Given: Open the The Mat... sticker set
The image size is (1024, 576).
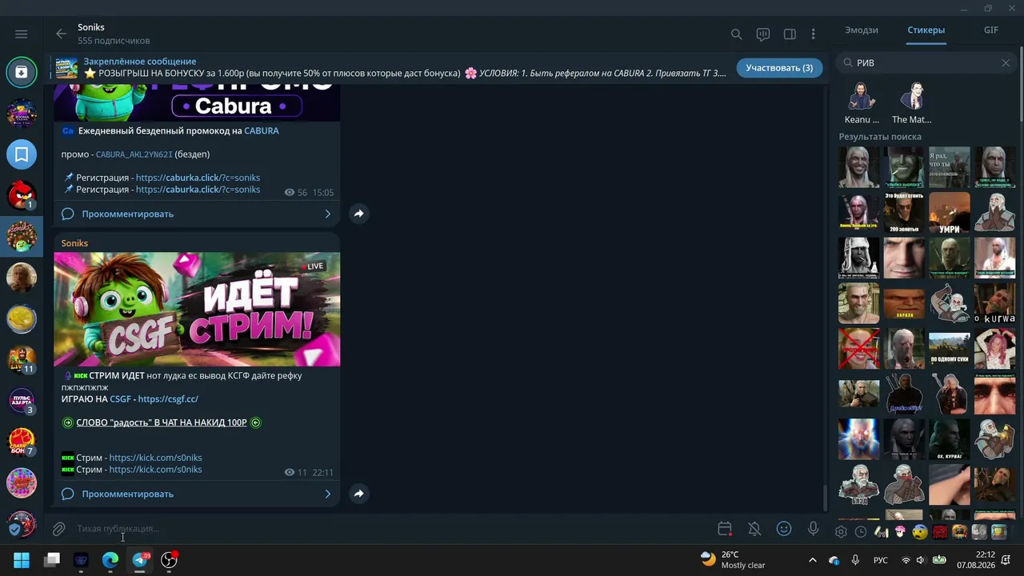Looking at the screenshot, I should tap(911, 102).
